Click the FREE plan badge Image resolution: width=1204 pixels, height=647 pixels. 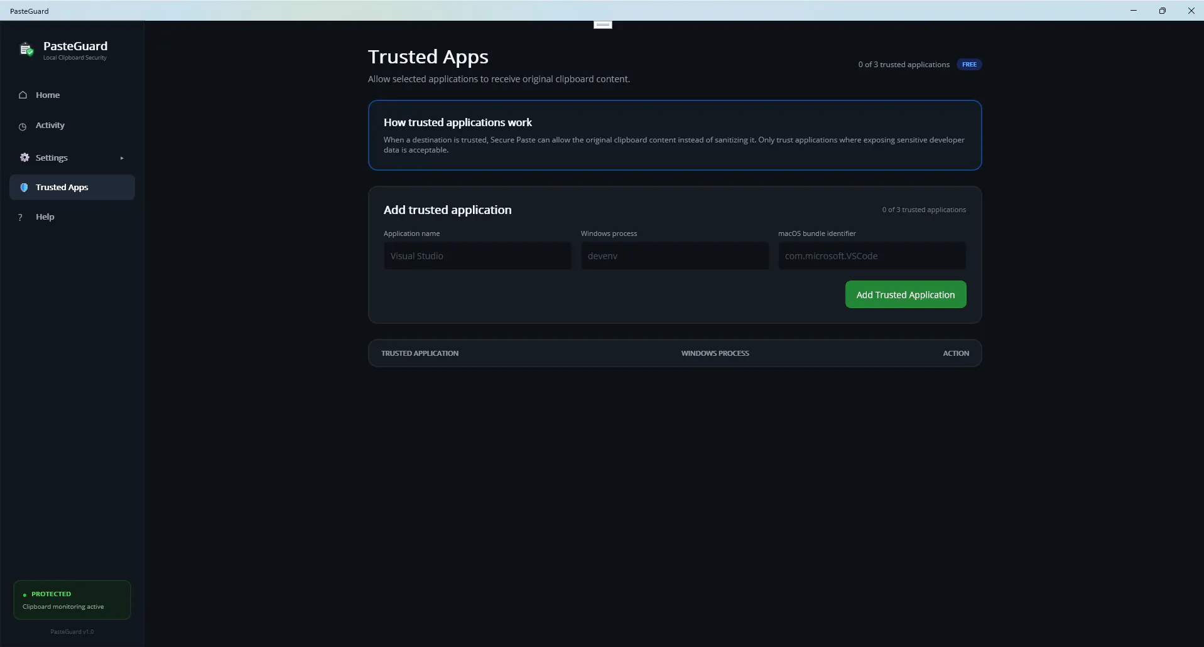(969, 65)
